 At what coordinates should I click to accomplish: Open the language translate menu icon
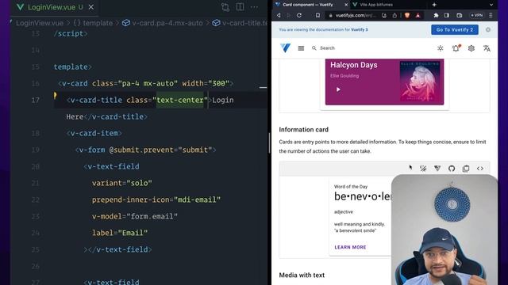487,48
